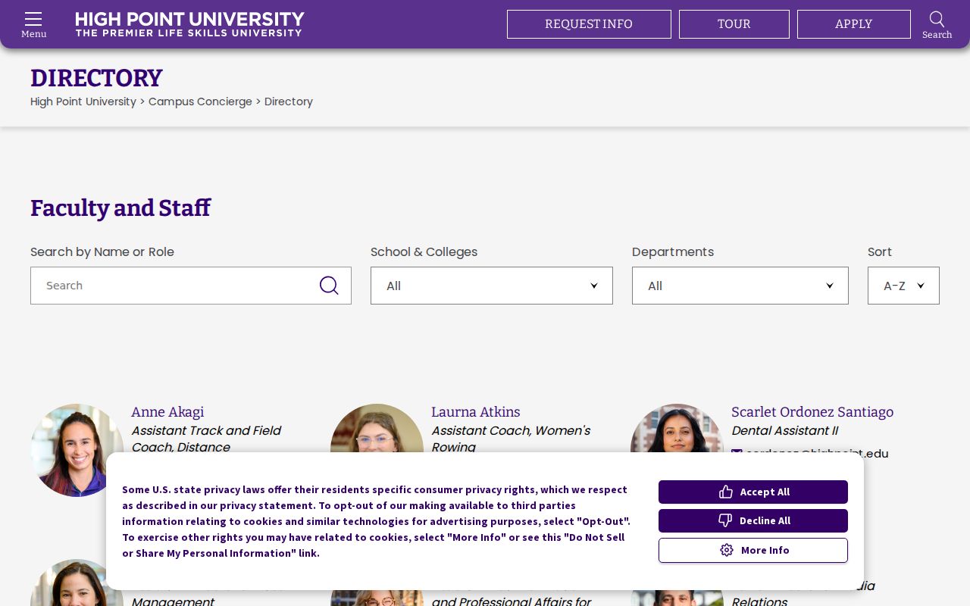Image resolution: width=970 pixels, height=606 pixels.
Task: Open More Info cookie settings
Action: pos(753,550)
